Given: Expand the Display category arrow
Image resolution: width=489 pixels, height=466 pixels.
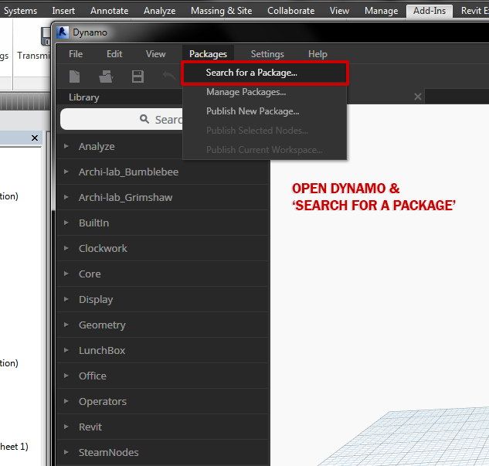Looking at the screenshot, I should tap(66, 299).
